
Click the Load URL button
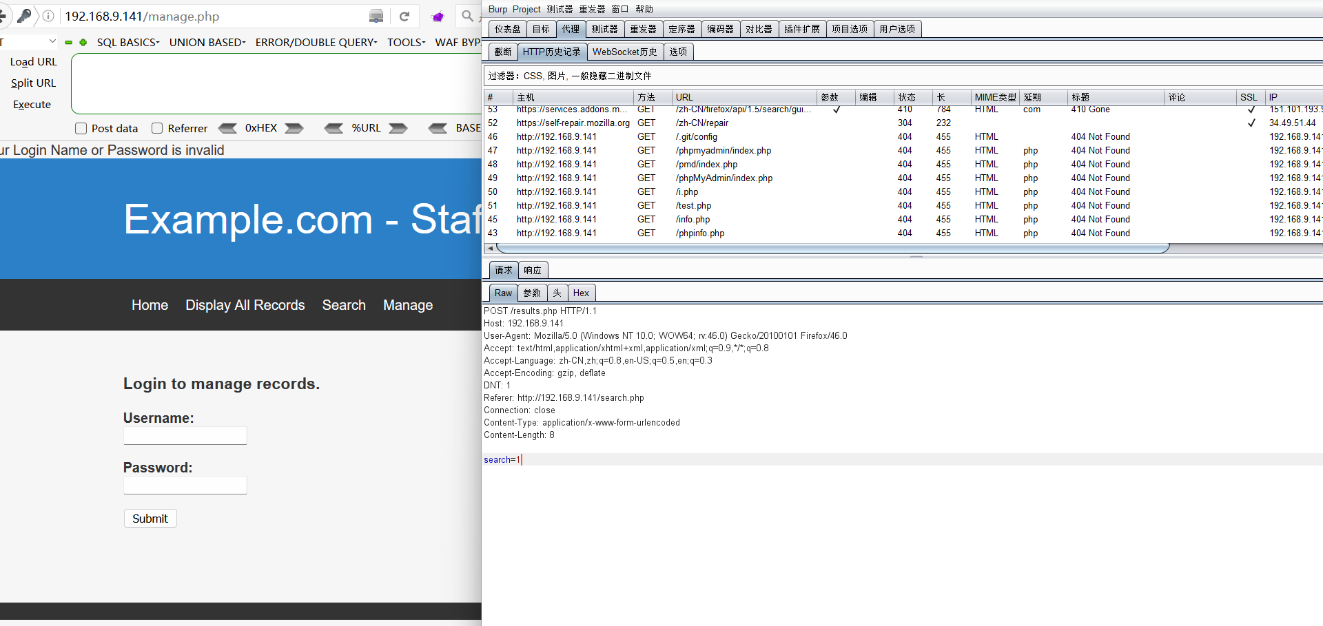(x=33, y=62)
